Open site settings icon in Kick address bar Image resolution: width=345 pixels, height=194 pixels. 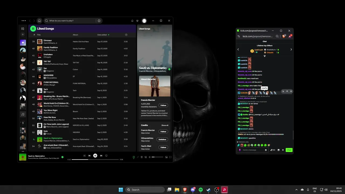click(x=239, y=36)
